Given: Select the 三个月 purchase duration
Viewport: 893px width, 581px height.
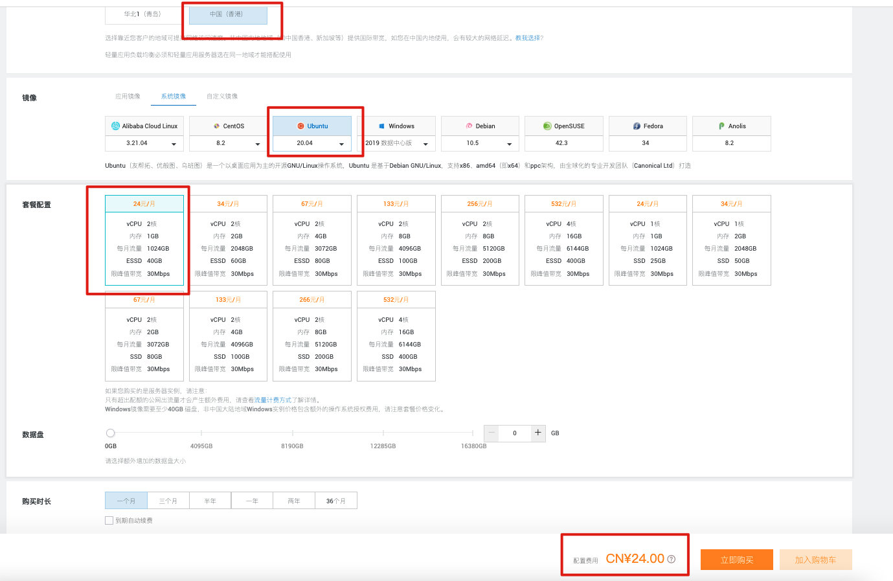Looking at the screenshot, I should [168, 501].
